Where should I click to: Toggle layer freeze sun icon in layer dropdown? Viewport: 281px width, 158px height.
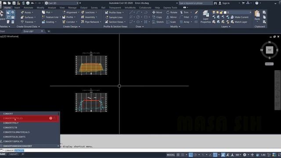pos(218,12)
